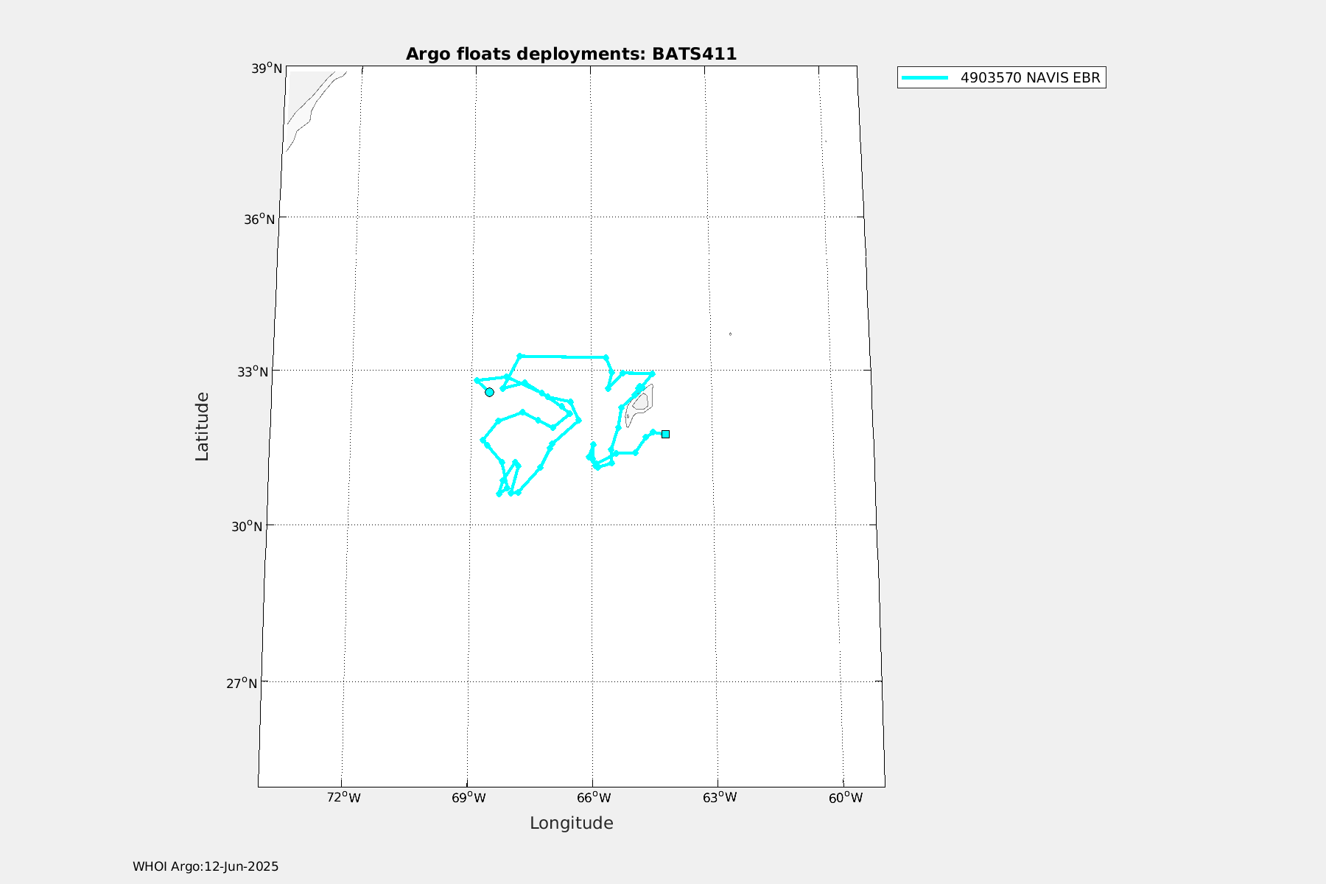Click the 'Longitude' axis label
This screenshot has width=1326, height=884.
572,824
